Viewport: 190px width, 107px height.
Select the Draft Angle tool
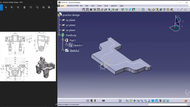pos(157,10)
